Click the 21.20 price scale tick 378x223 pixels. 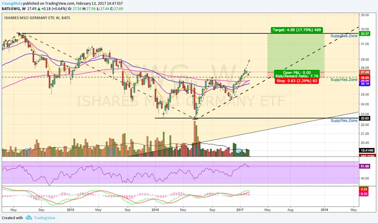(x=365, y=133)
